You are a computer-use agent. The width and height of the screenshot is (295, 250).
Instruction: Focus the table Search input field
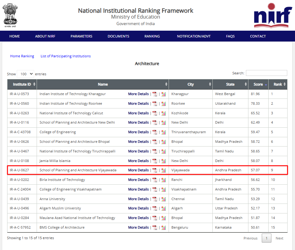coord(266,73)
